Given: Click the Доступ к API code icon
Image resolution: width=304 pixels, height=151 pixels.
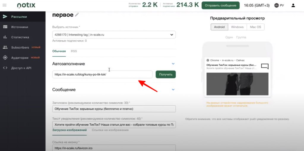Looking at the screenshot, I should 5,68.
